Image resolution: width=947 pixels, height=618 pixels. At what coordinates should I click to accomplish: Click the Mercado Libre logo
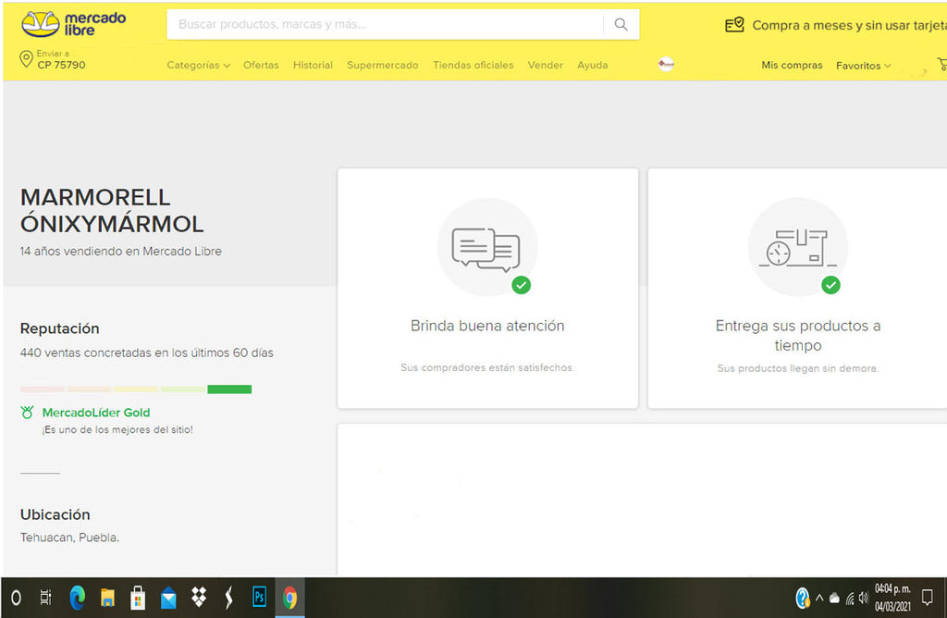[74, 24]
